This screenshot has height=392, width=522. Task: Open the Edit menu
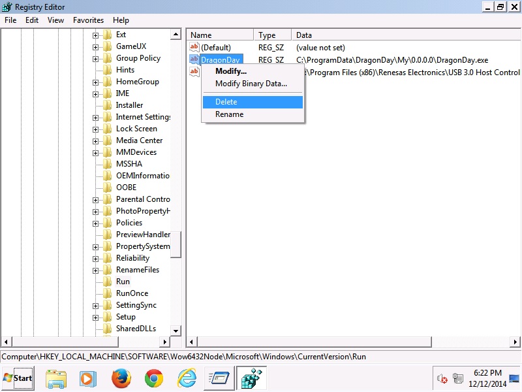[32, 20]
